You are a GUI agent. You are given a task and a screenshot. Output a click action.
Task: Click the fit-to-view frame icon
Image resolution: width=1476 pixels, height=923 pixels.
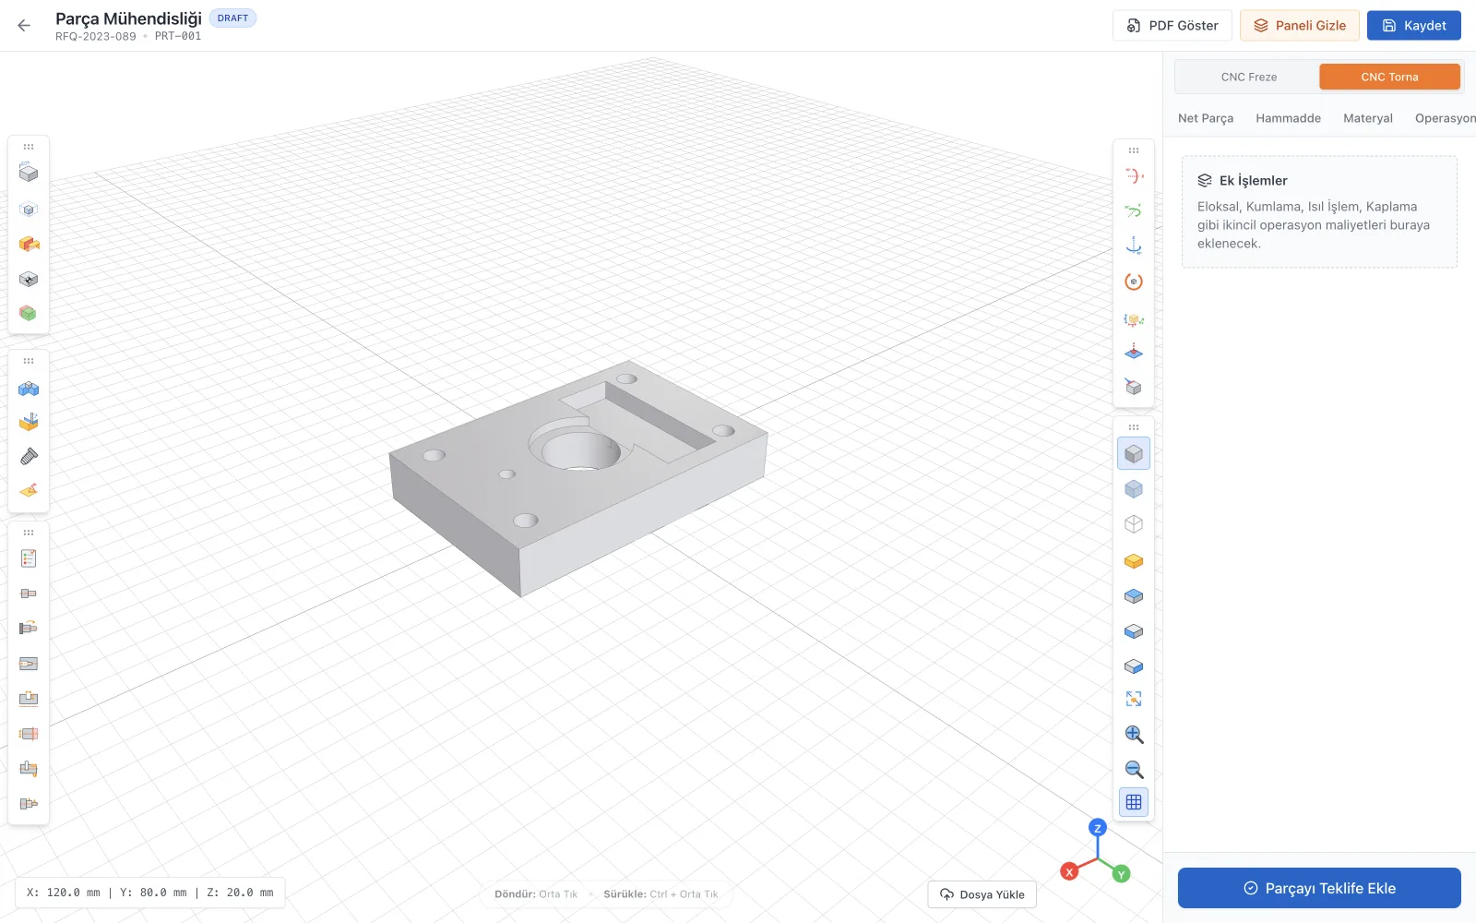pyautogui.click(x=1134, y=699)
